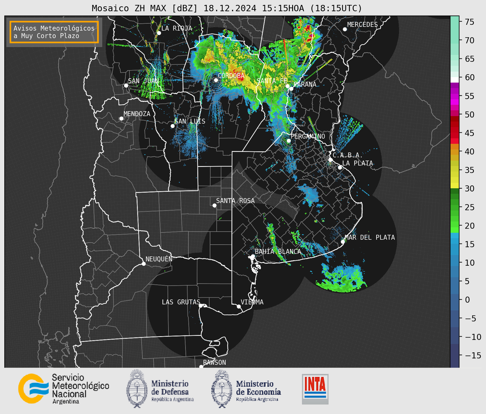Select the San Juan city marker
Image resolution: width=486 pixels, height=414 pixels.
pyautogui.click(x=126, y=86)
